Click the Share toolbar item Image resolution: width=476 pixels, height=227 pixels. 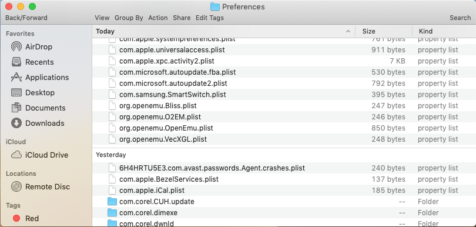[182, 18]
